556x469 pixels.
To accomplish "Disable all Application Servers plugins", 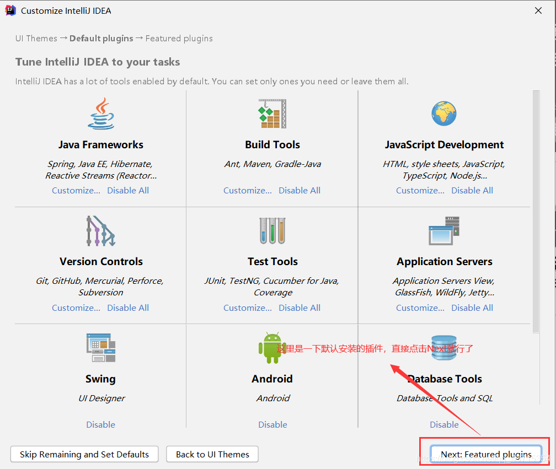I will point(472,308).
